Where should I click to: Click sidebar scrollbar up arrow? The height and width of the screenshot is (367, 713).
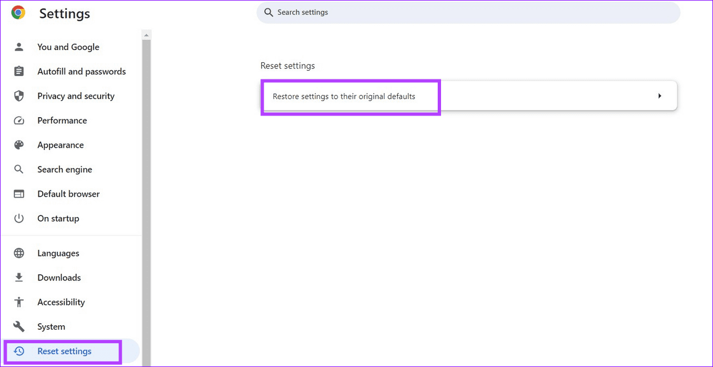[147, 35]
